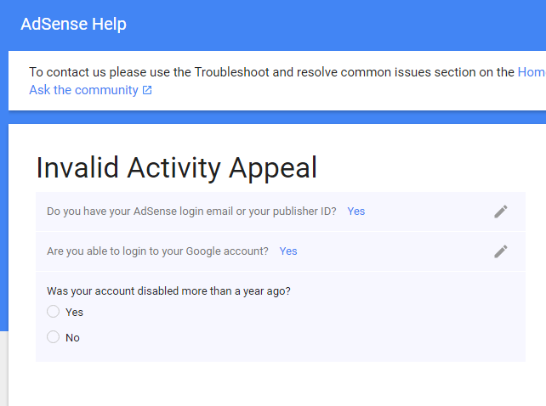This screenshot has width=546, height=406.
Task: Select the No radio button for account disabled
Action: pyautogui.click(x=54, y=337)
